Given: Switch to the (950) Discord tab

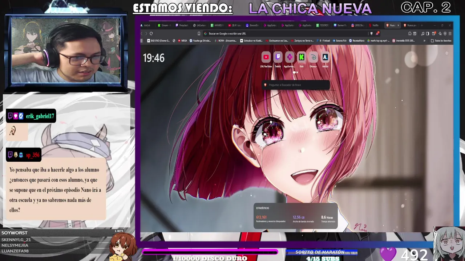Looking at the screenshot, I should click(x=358, y=25).
